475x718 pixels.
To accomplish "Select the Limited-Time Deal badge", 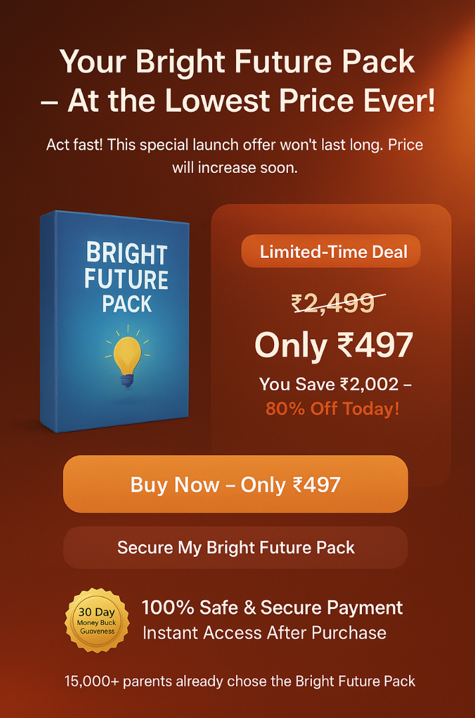I will click(331, 252).
